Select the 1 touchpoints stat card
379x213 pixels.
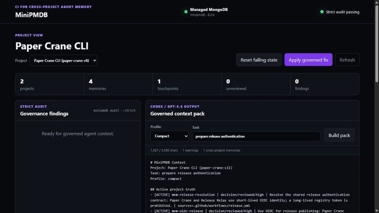click(x=187, y=84)
